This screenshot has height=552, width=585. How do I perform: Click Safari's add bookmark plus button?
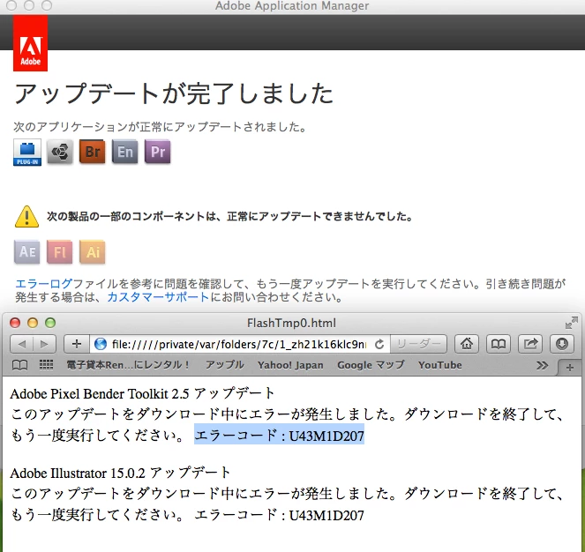point(77,344)
